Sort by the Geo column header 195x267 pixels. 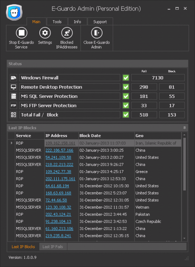coord(158,136)
